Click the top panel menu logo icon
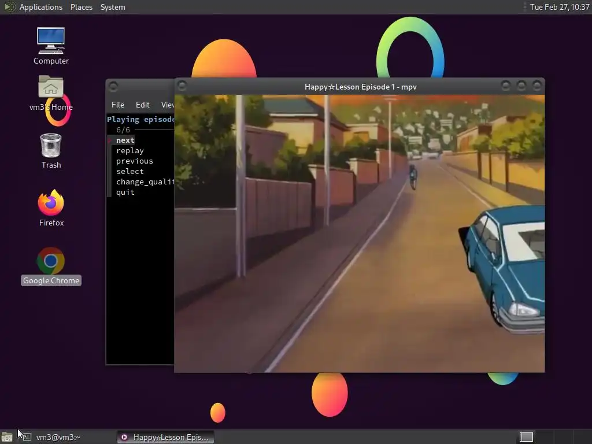 tap(9, 7)
